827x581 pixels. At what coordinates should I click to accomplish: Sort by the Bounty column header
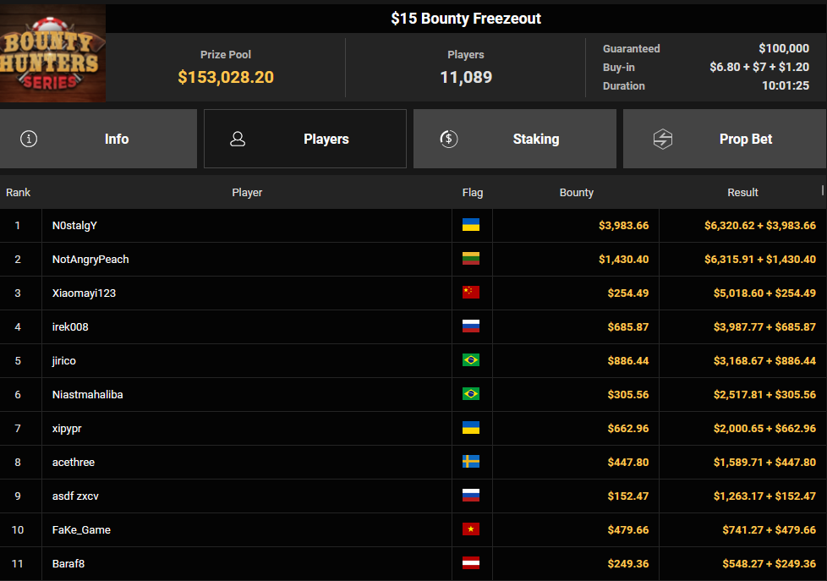576,193
